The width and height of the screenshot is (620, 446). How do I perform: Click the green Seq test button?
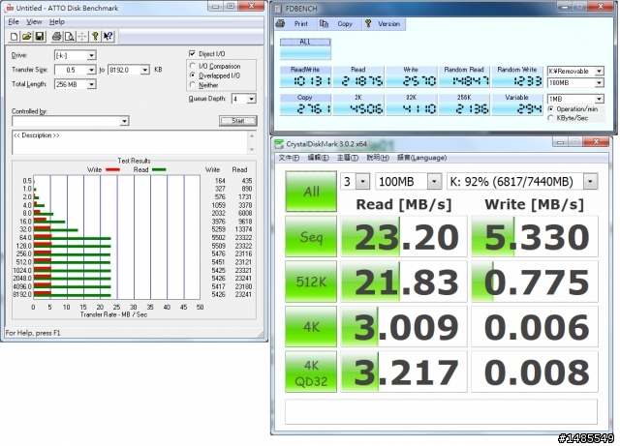(311, 237)
